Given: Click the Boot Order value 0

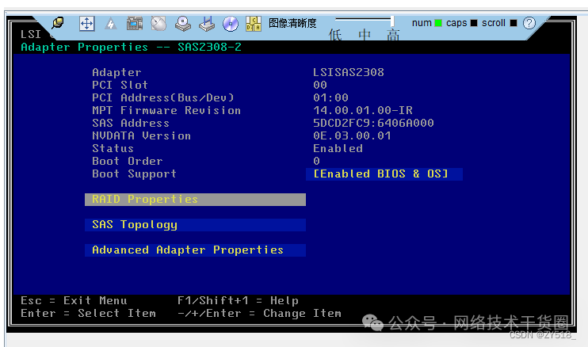Looking at the screenshot, I should click(x=316, y=161).
